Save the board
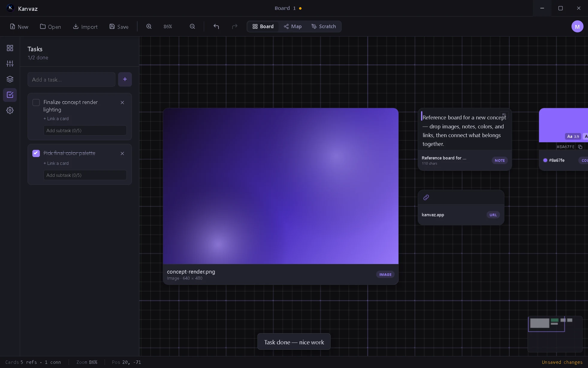 (119, 27)
